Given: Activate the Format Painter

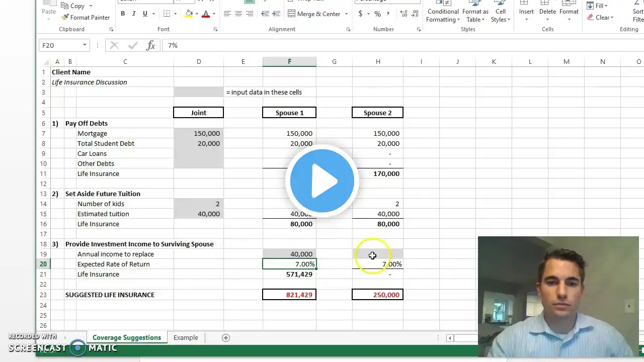Looking at the screenshot, I should click(86, 18).
